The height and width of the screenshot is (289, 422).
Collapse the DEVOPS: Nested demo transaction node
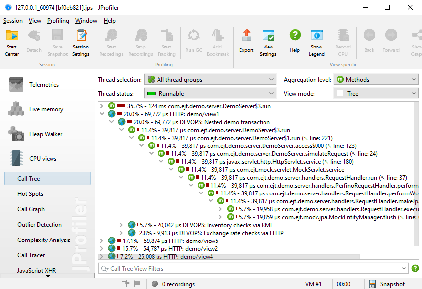point(111,122)
